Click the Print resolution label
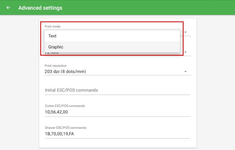 coord(56,66)
